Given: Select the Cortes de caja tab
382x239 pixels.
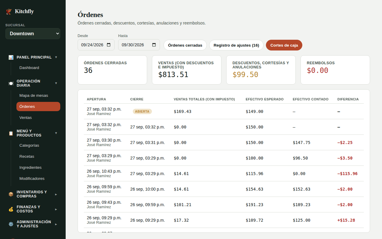Looking at the screenshot, I should pyautogui.click(x=284, y=45).
